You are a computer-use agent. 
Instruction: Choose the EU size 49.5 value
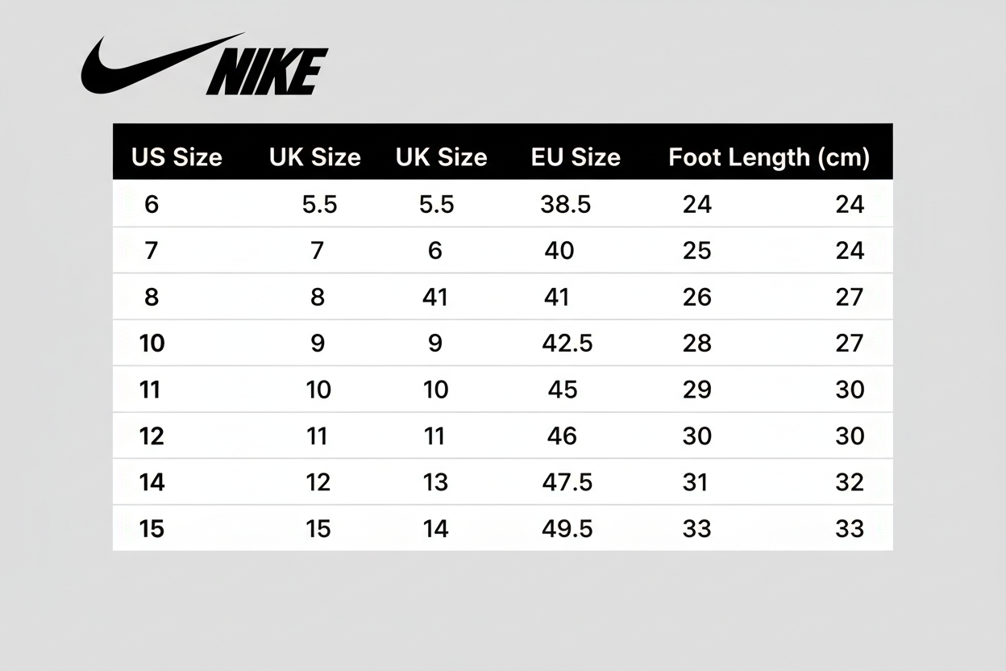click(567, 528)
